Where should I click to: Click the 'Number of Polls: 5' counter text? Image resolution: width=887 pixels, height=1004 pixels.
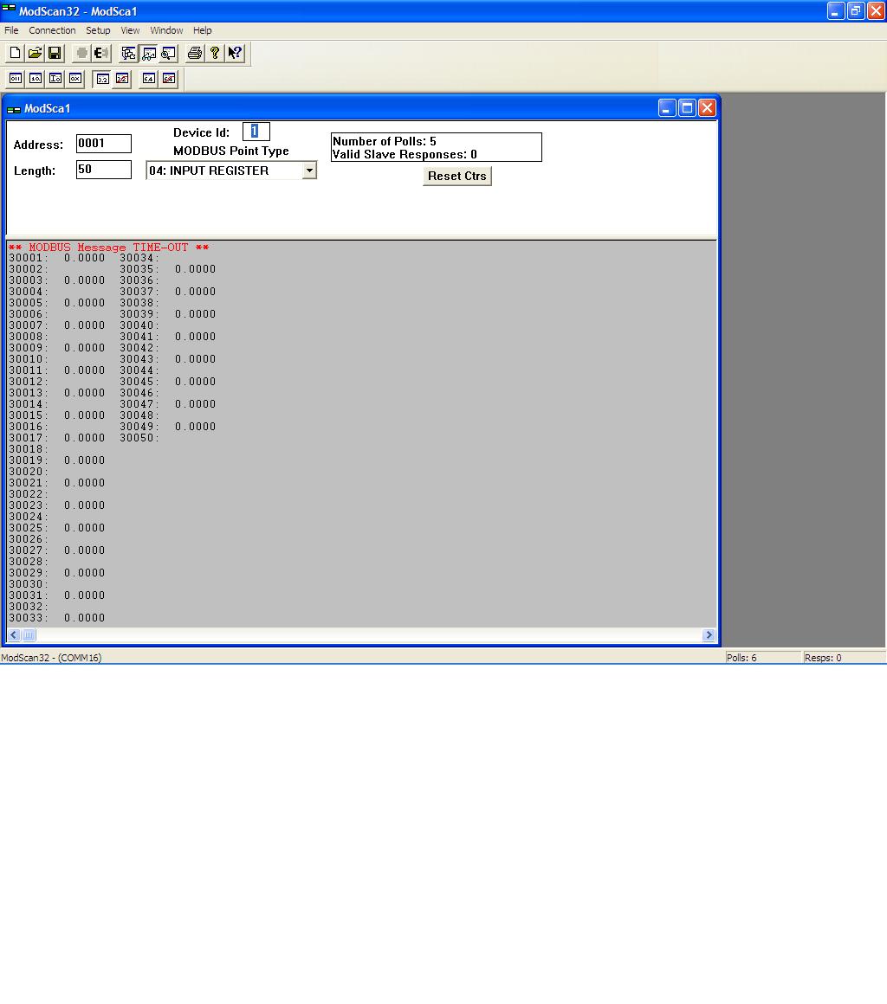click(385, 141)
